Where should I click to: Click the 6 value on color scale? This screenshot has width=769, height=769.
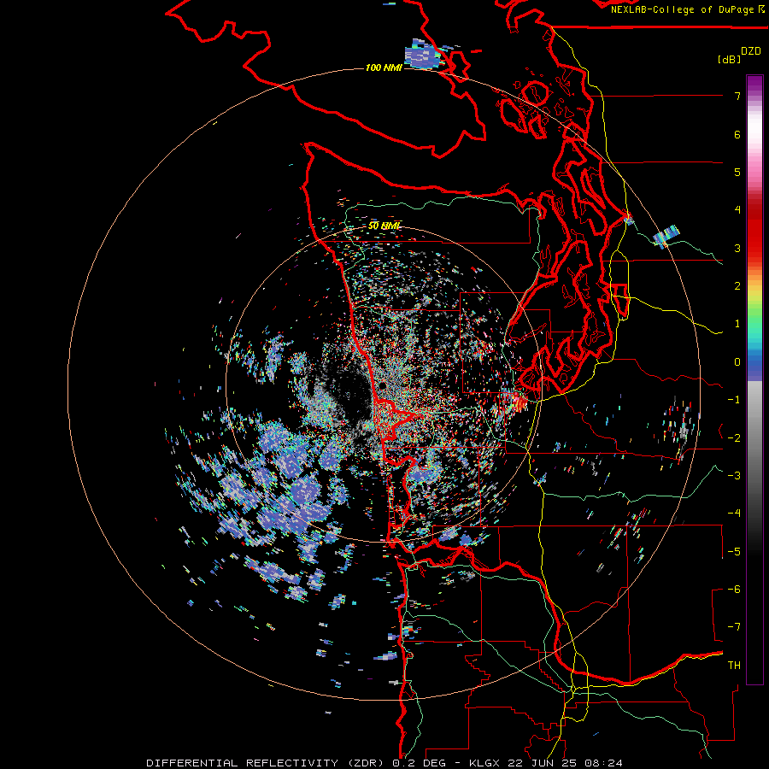pyautogui.click(x=737, y=134)
